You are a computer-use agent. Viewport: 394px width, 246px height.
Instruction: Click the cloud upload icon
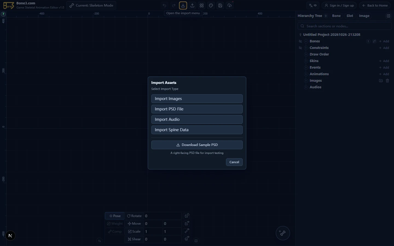[x=230, y=5]
